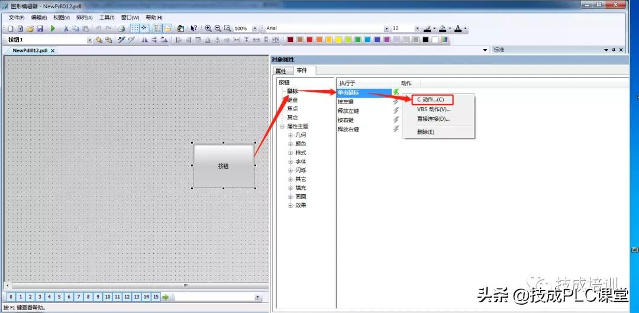Expand the 字体 property group
Viewport: 639px width, 313px height.
pyautogui.click(x=291, y=162)
